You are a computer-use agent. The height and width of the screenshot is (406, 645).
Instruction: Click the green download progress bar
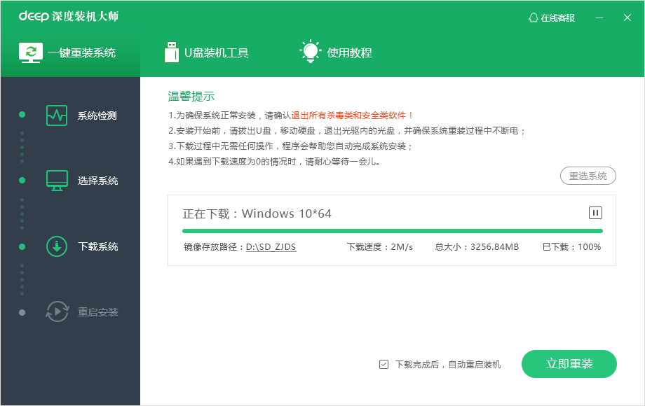point(393,230)
